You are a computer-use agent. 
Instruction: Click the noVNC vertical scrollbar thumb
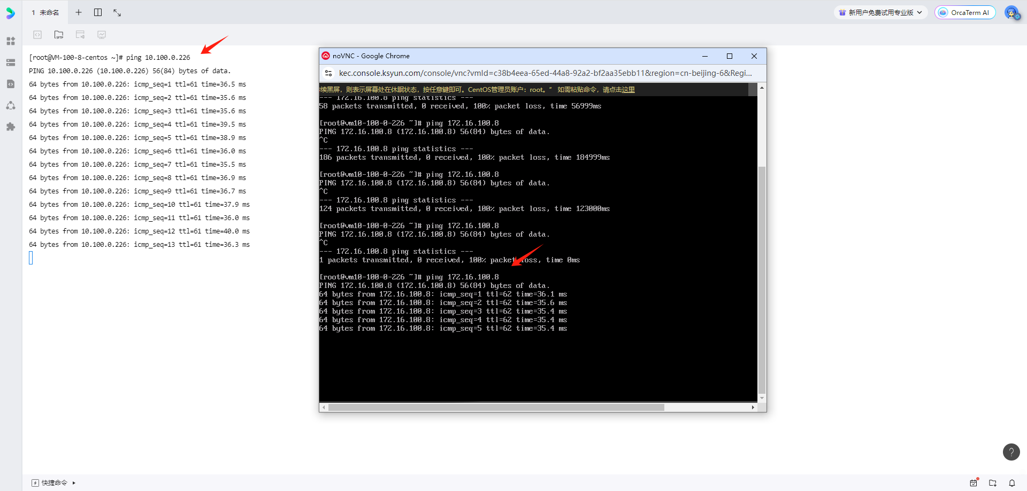(x=762, y=280)
